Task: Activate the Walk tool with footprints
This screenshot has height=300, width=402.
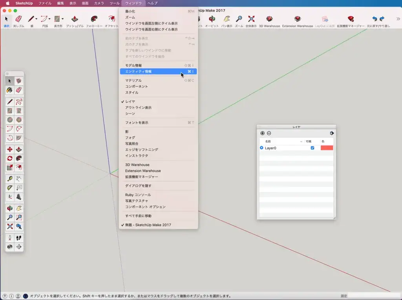Action: coord(19,238)
